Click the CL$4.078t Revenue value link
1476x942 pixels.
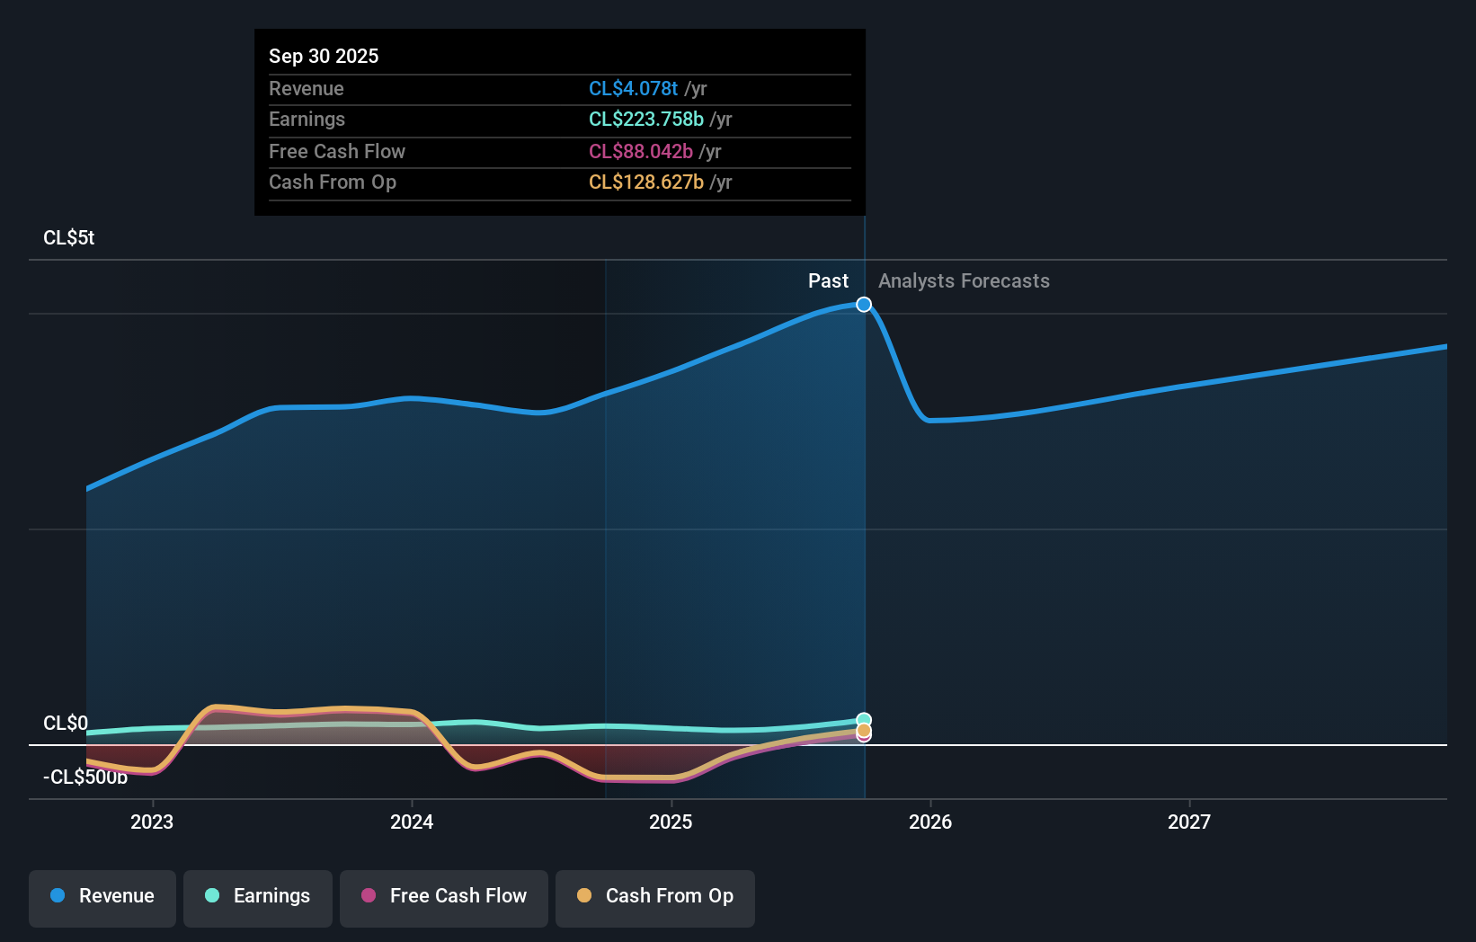click(633, 88)
